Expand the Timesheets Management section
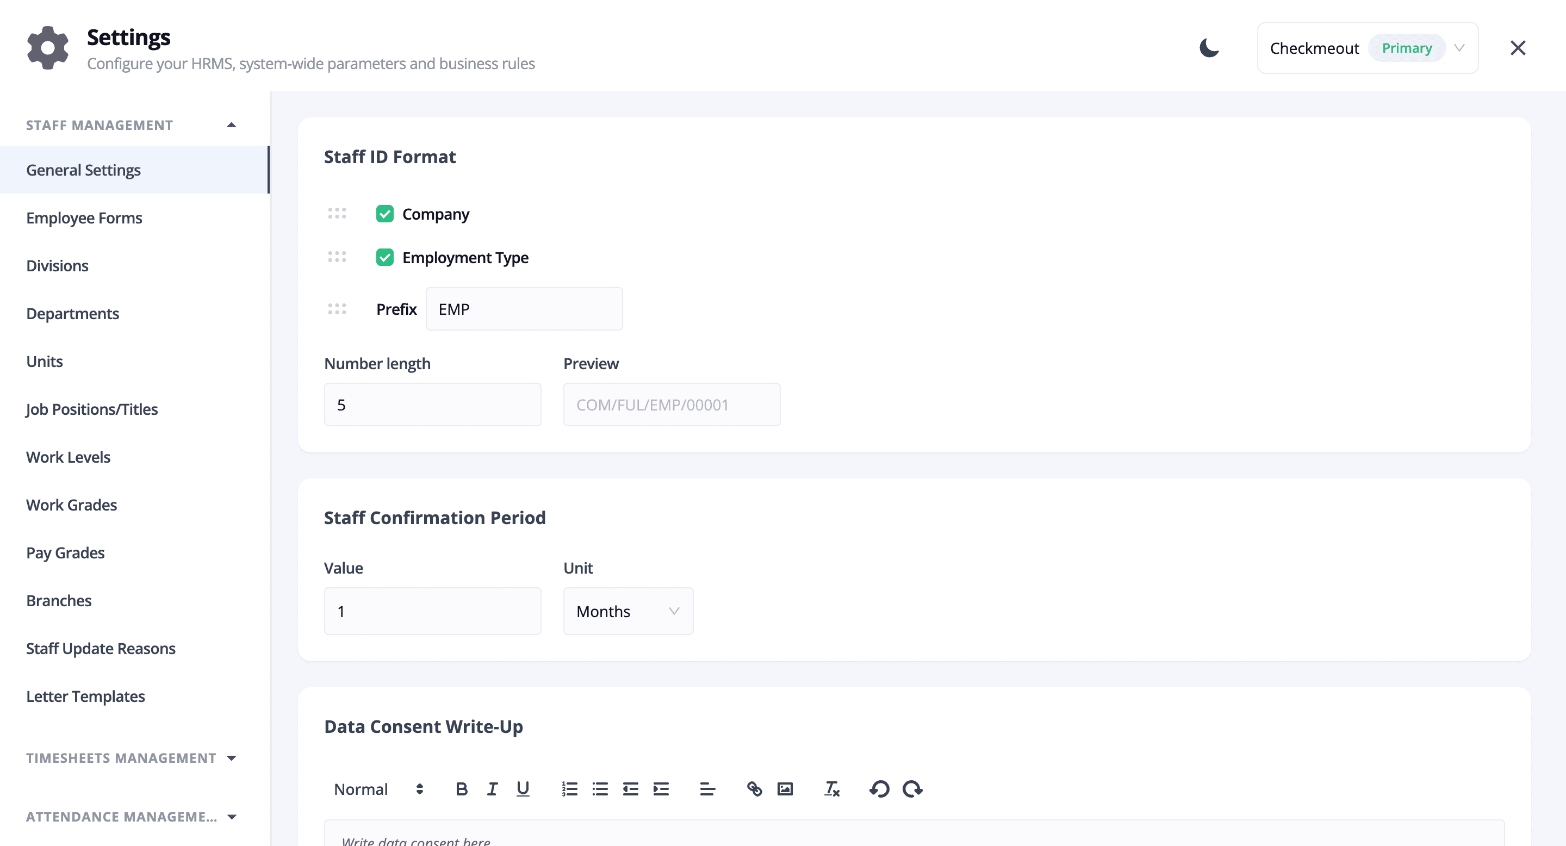 [x=131, y=758]
